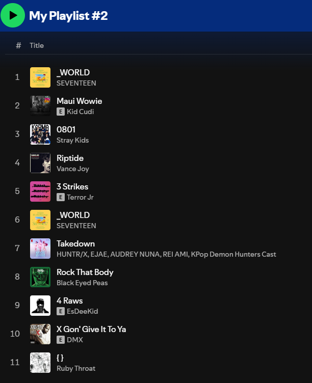
Task: Go to Vance Joy artist page
Action: (x=73, y=169)
